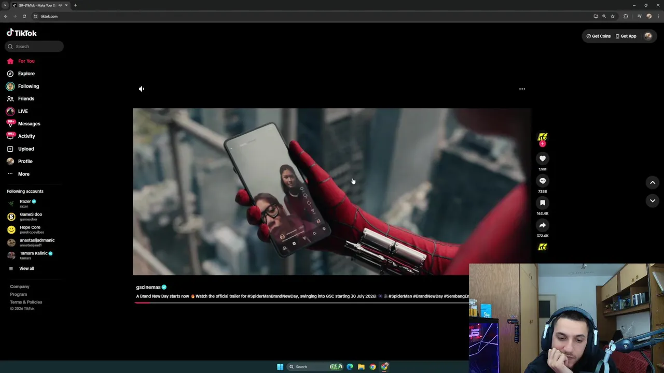Screen dimensions: 664x373
Task: Reload the TikTok page
Action: (24, 16)
